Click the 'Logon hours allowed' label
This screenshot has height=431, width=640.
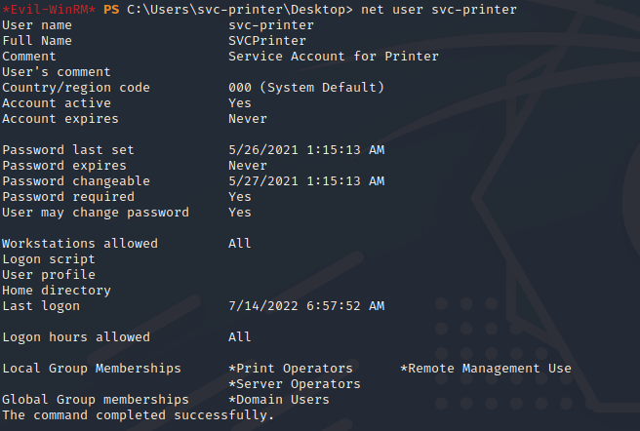click(x=76, y=337)
